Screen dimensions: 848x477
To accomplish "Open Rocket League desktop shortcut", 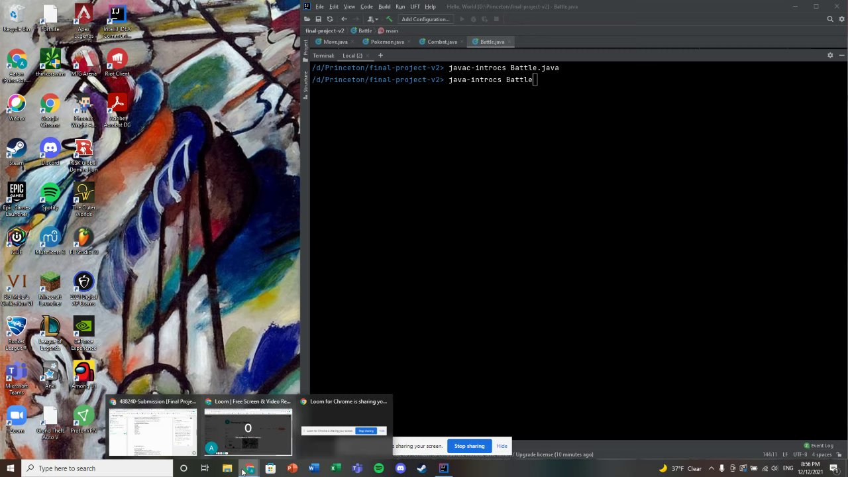I will [17, 333].
